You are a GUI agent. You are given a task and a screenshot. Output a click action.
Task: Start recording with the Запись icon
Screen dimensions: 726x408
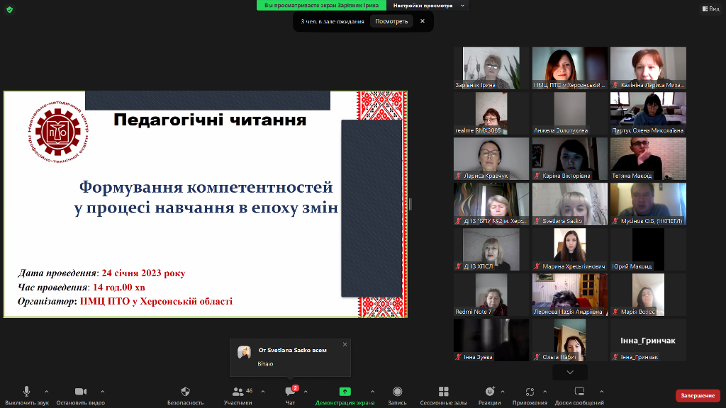397,392
